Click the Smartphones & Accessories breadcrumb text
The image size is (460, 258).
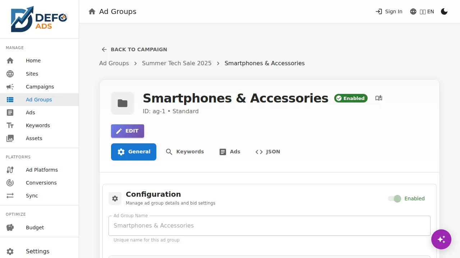264,63
